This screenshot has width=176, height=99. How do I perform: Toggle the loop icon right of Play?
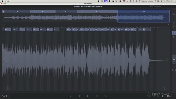click(97, 96)
